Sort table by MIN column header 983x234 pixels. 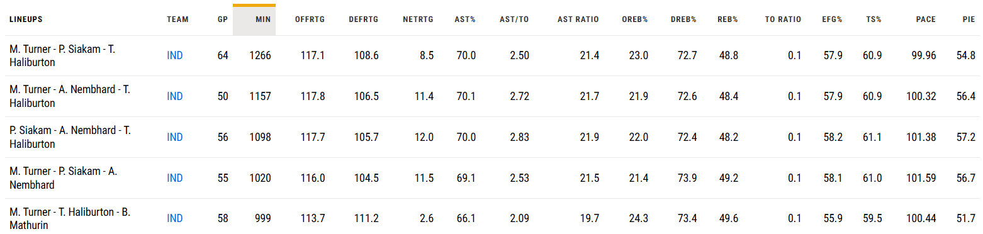pos(263,19)
